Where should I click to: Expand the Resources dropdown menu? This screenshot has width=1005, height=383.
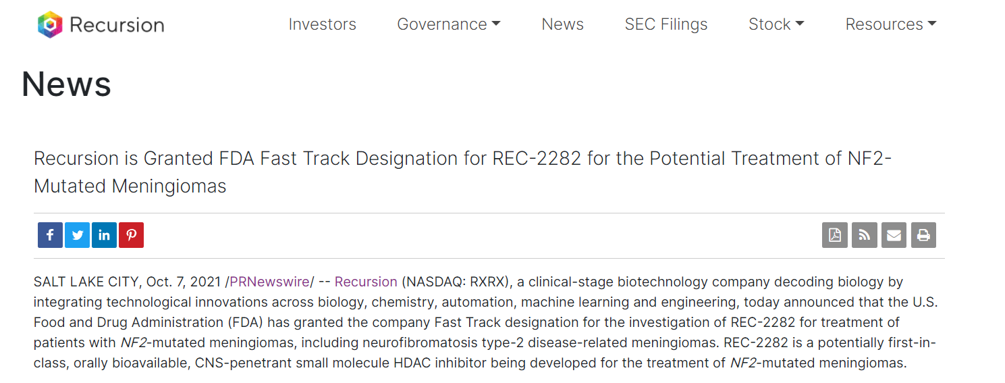point(891,24)
